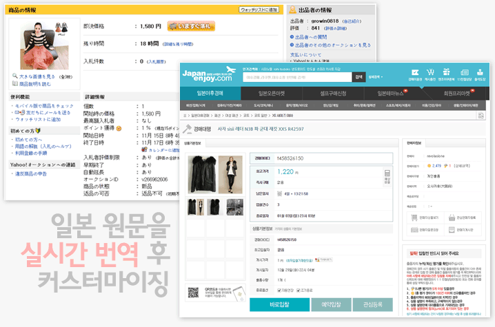Click the main black coat product image

pos(203,174)
